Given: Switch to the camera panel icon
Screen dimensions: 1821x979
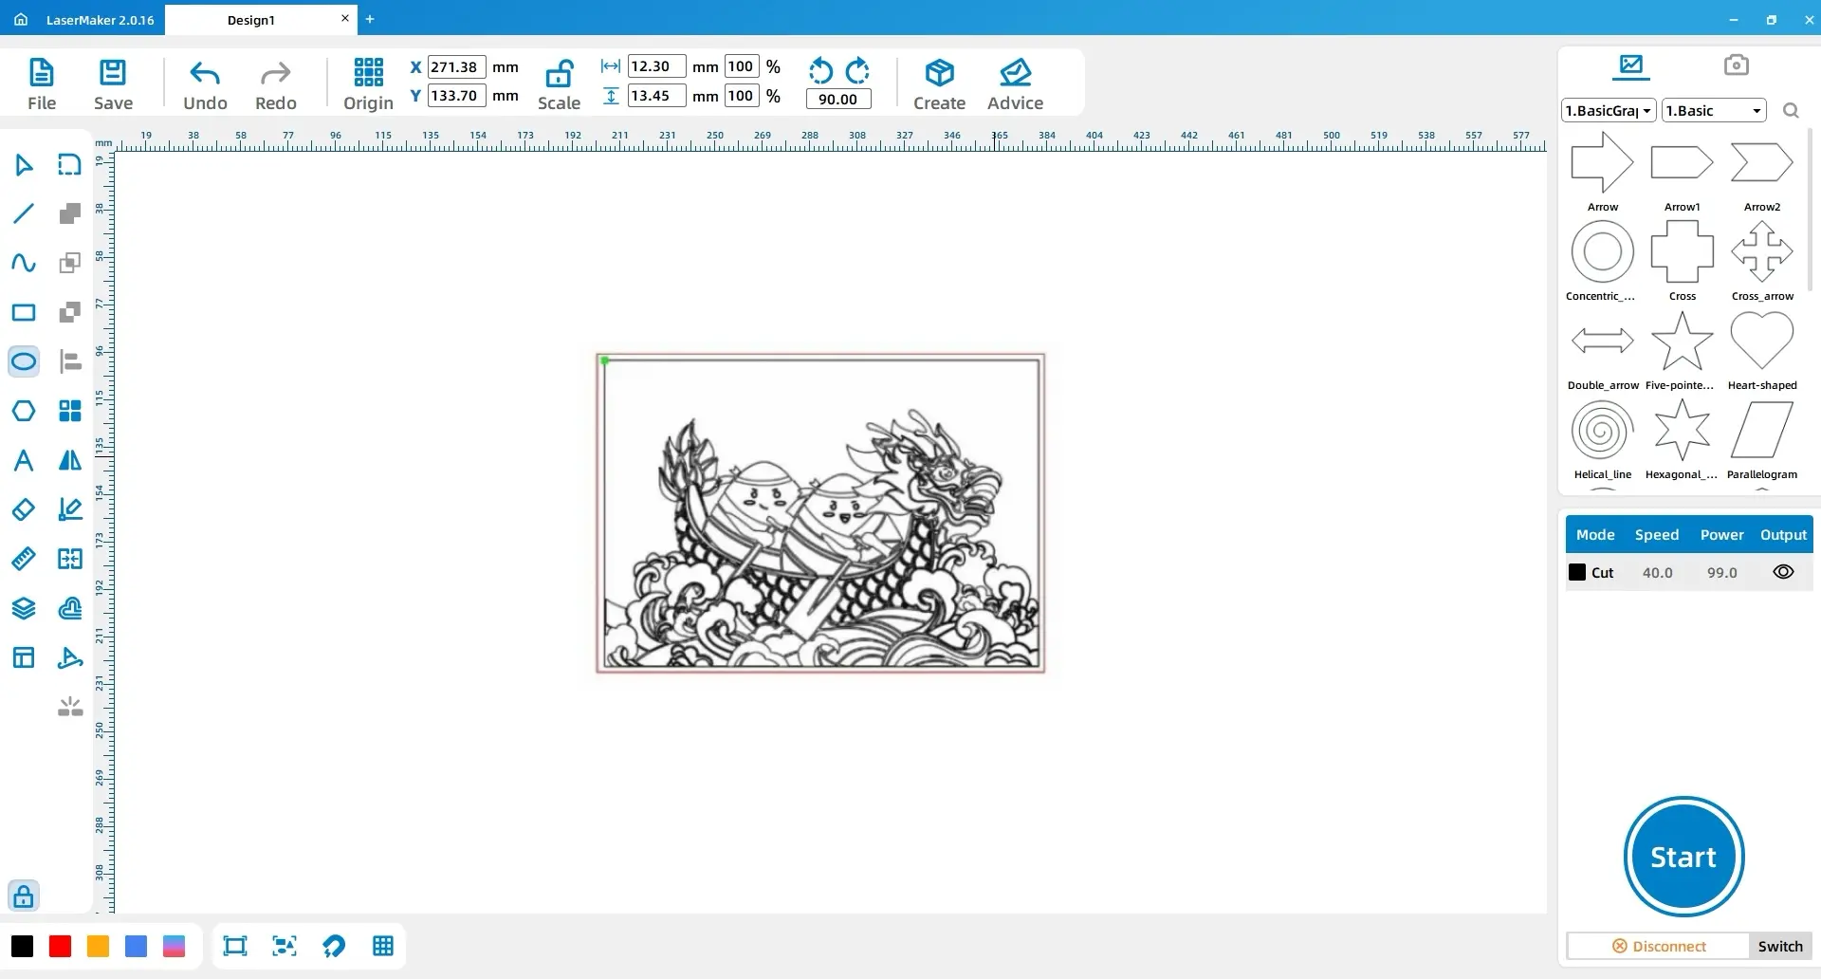Looking at the screenshot, I should [x=1736, y=65].
